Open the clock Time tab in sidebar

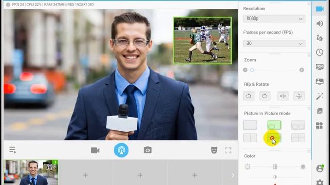pos(320,52)
